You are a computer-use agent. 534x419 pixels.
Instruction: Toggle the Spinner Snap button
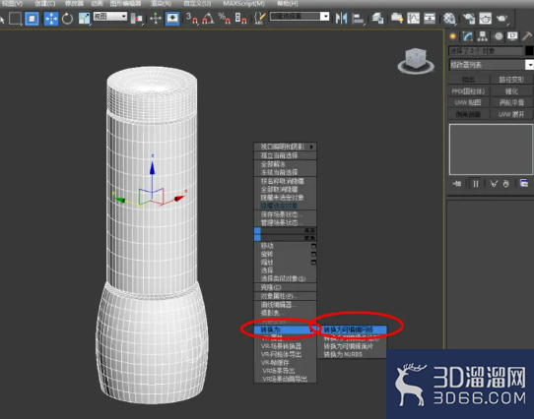coord(240,19)
